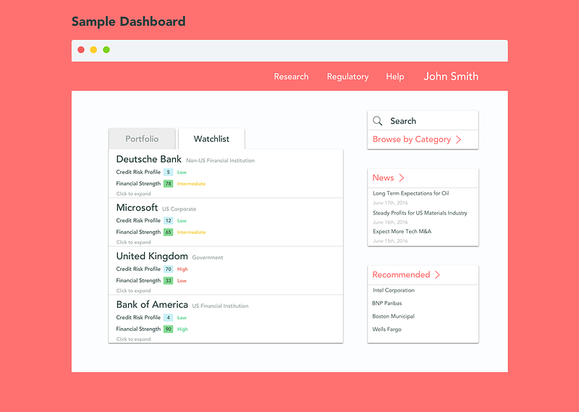Click the Browse by Category link
Viewport: 579px width, 412px height.
[412, 139]
